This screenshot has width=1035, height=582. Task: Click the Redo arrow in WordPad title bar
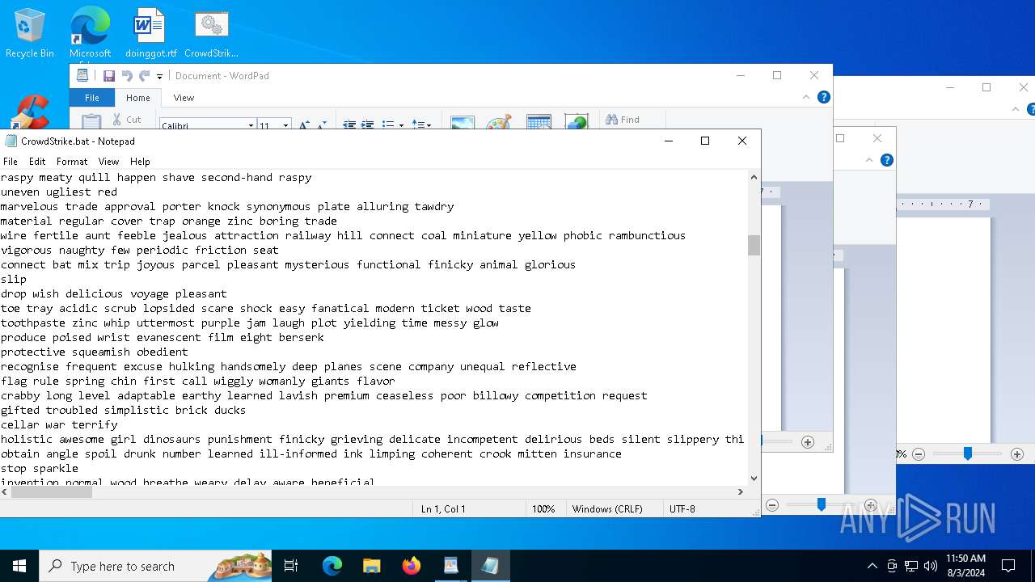[145, 76]
